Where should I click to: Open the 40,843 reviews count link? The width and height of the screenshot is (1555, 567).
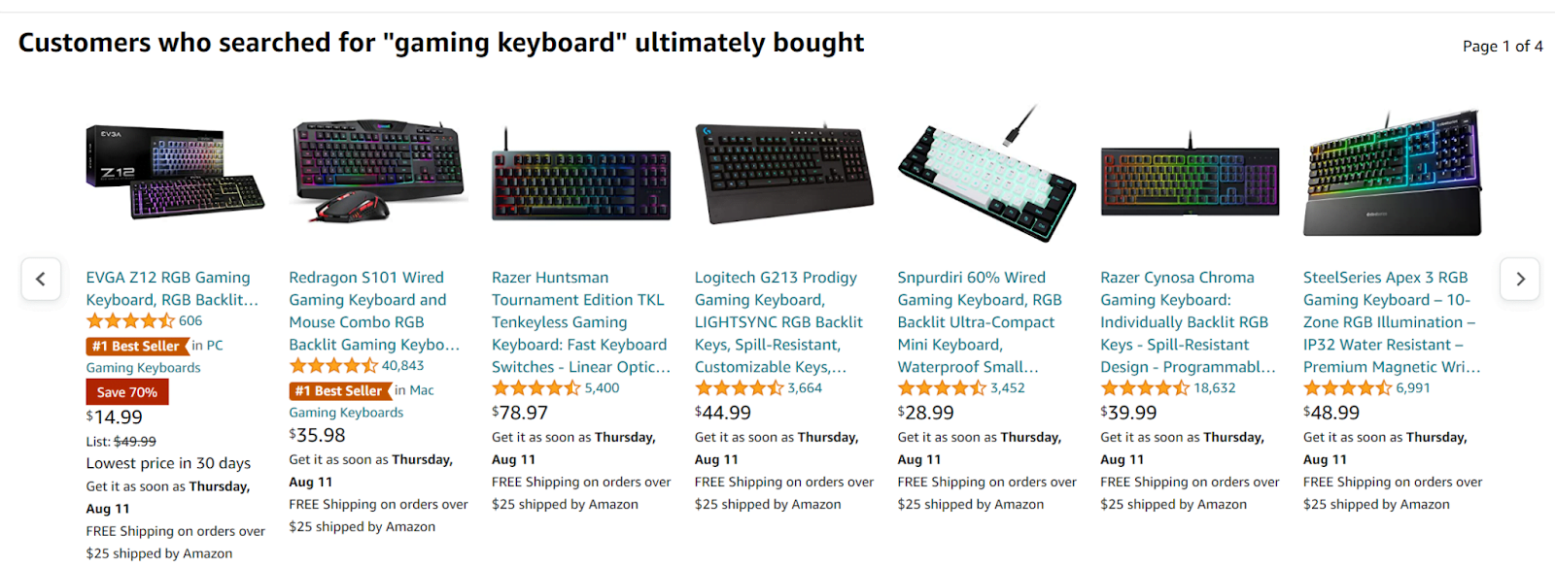[402, 365]
